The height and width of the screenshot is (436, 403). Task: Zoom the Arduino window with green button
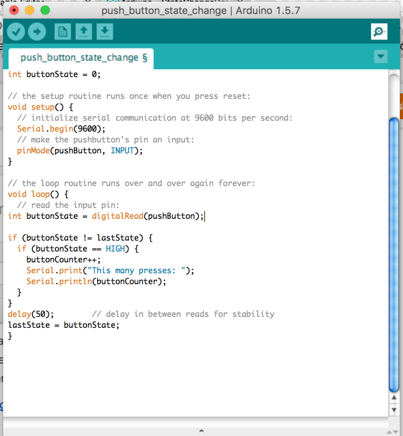pos(45,10)
